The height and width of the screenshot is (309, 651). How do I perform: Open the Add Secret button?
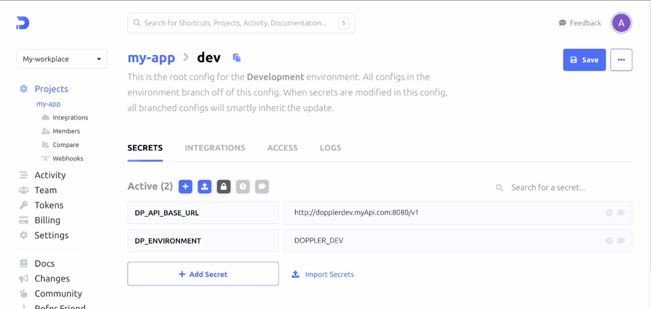[x=203, y=273]
